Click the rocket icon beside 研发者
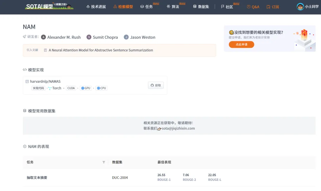 (25, 37)
